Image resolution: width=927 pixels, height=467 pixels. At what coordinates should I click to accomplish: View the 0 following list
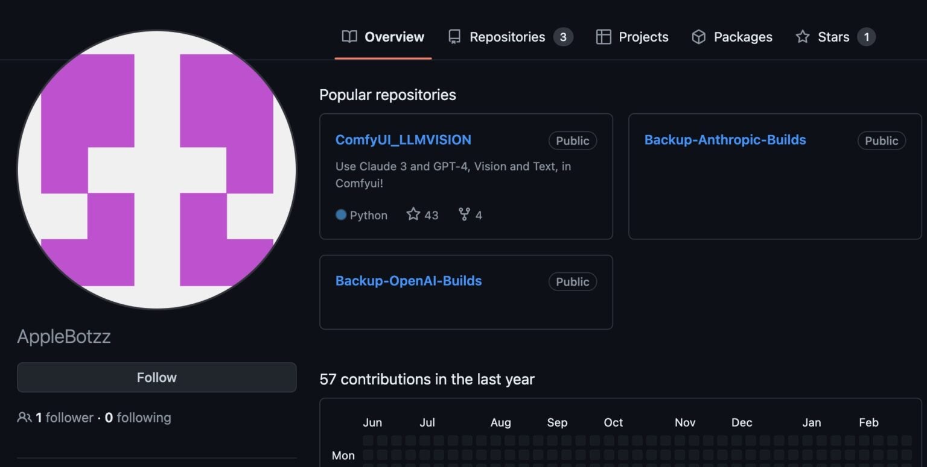(138, 418)
